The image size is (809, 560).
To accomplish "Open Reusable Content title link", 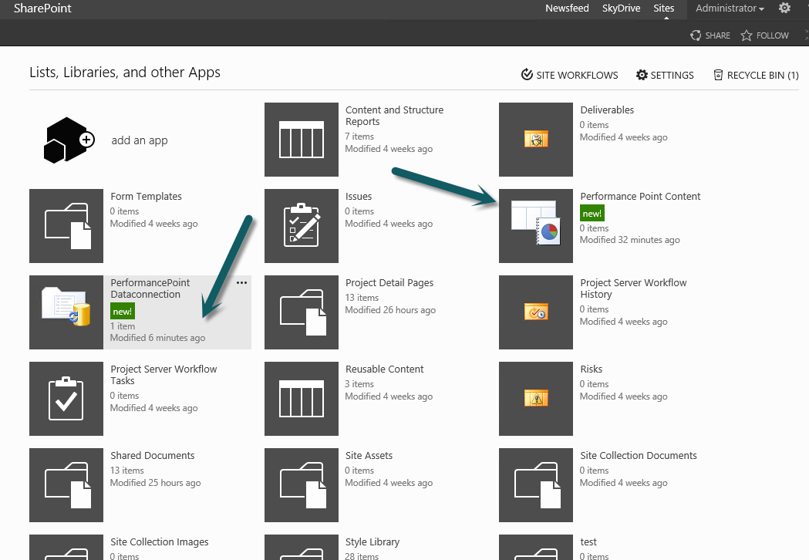I will tap(384, 369).
